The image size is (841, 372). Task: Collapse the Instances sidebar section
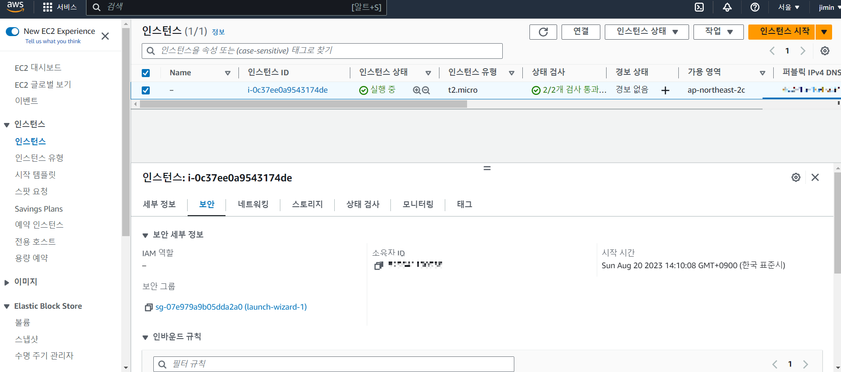(7, 125)
